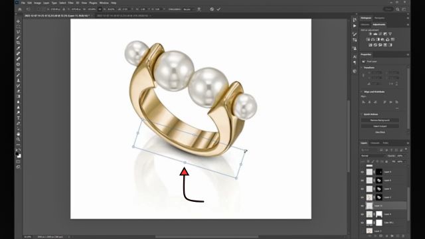Open the Properties panel menu
The image size is (425, 239).
407,54
